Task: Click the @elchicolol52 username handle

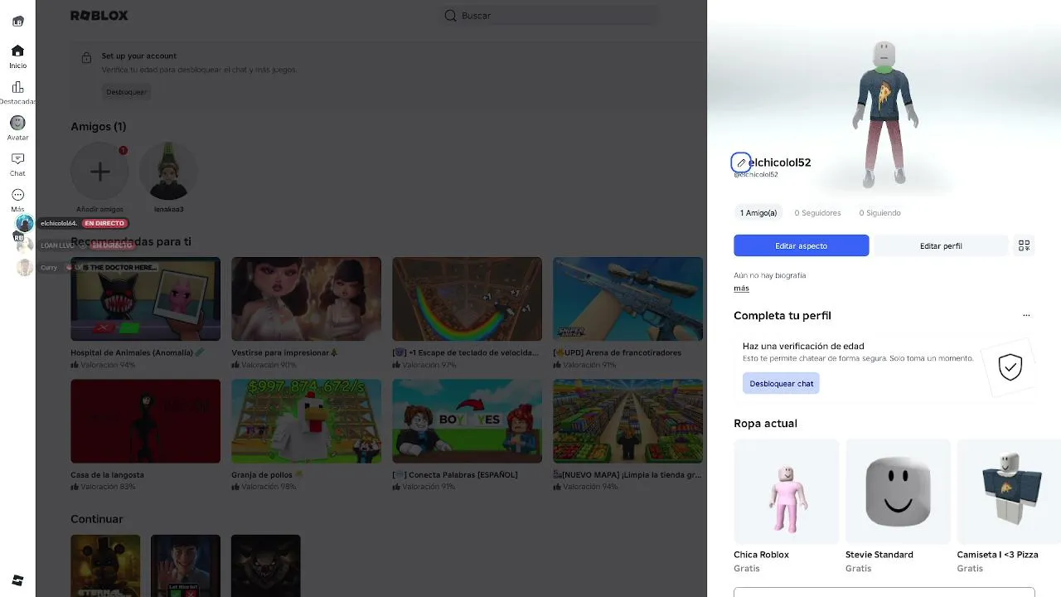Action: [756, 175]
